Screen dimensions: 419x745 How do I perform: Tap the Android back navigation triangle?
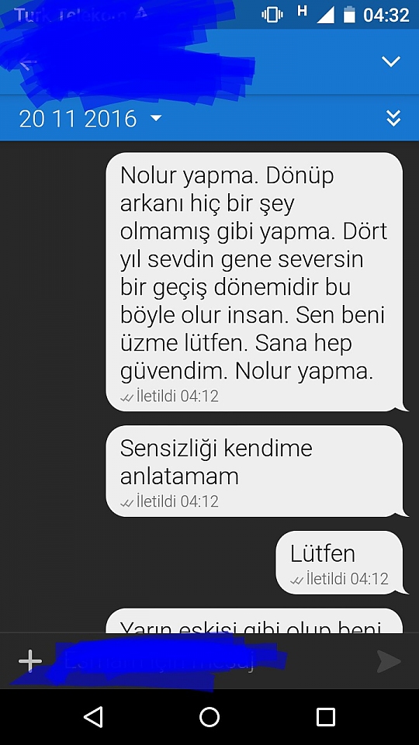[94, 716]
